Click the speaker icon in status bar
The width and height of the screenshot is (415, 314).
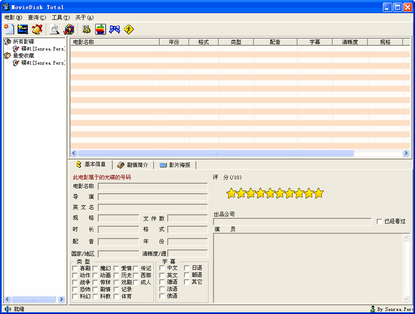pos(8,309)
